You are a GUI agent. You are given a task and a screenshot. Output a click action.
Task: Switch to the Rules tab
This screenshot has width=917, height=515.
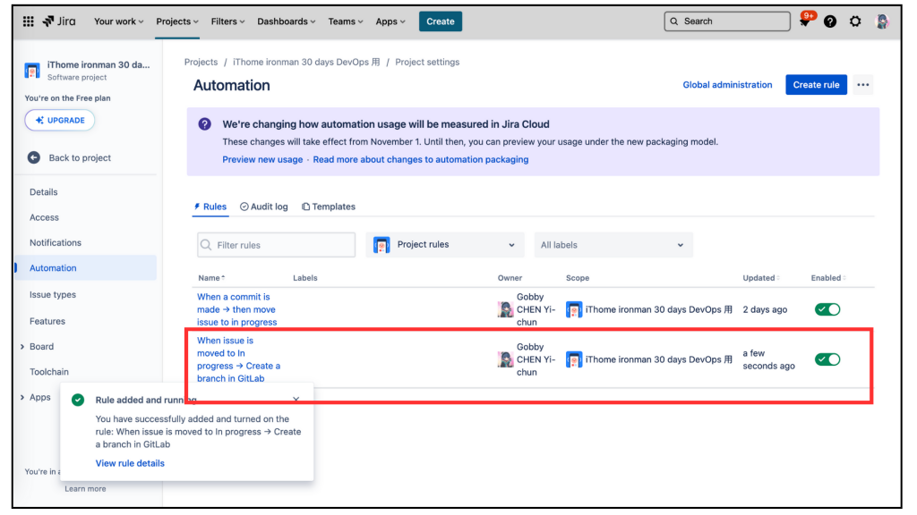pos(210,207)
